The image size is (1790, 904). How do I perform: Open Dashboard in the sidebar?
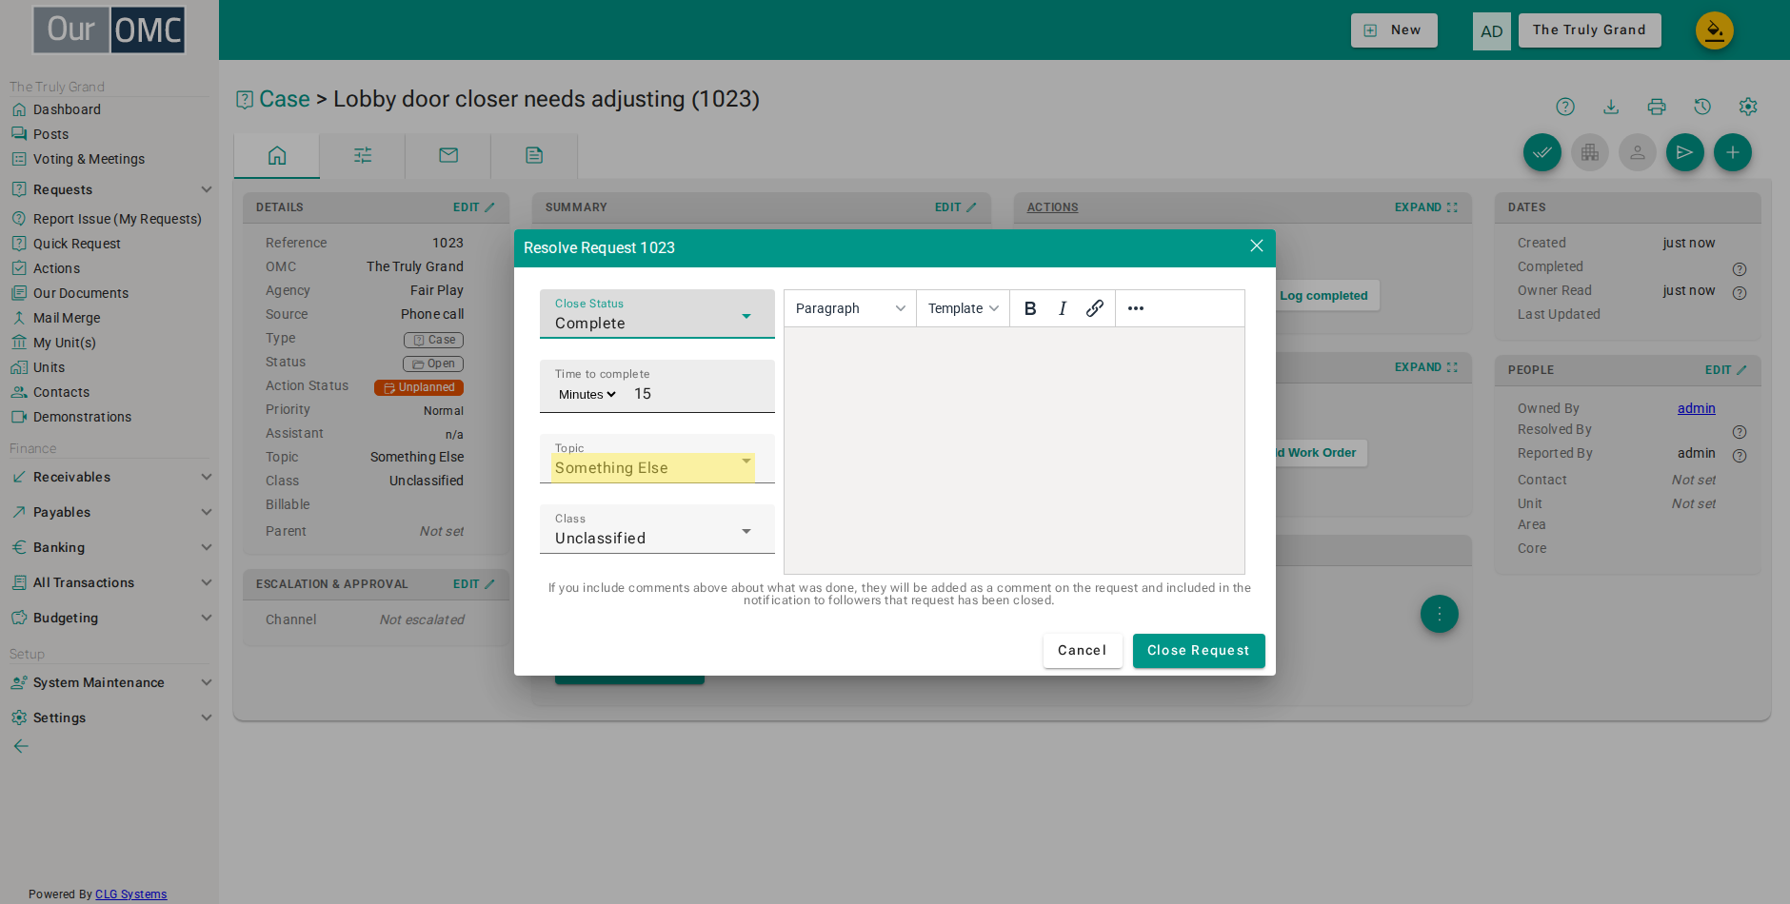67,109
